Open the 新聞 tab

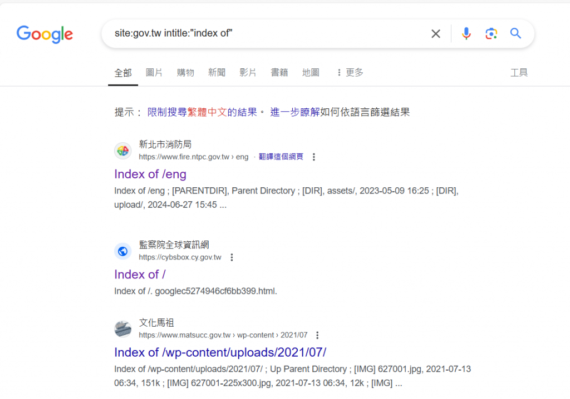point(217,73)
